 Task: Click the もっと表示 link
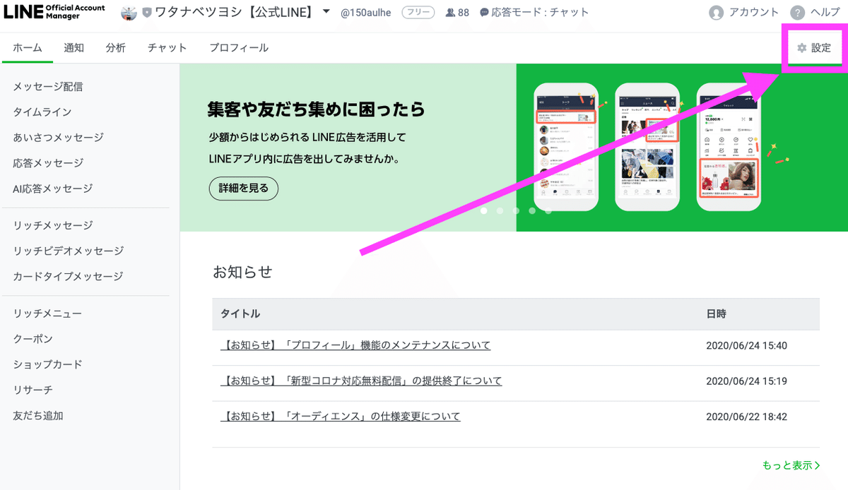[791, 465]
